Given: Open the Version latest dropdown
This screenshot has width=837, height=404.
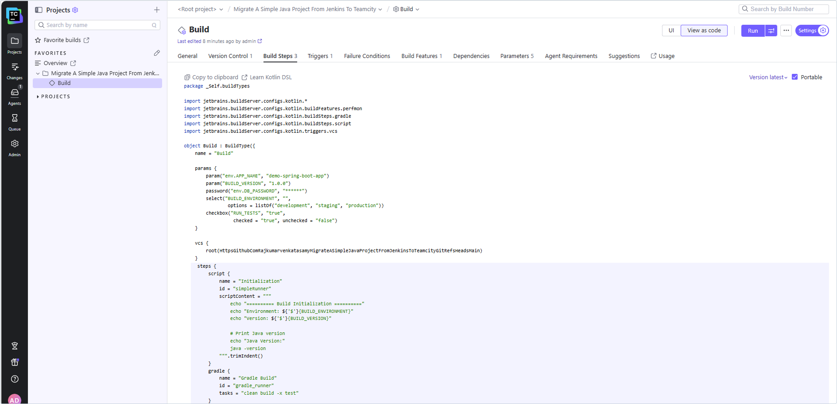Looking at the screenshot, I should 768,77.
